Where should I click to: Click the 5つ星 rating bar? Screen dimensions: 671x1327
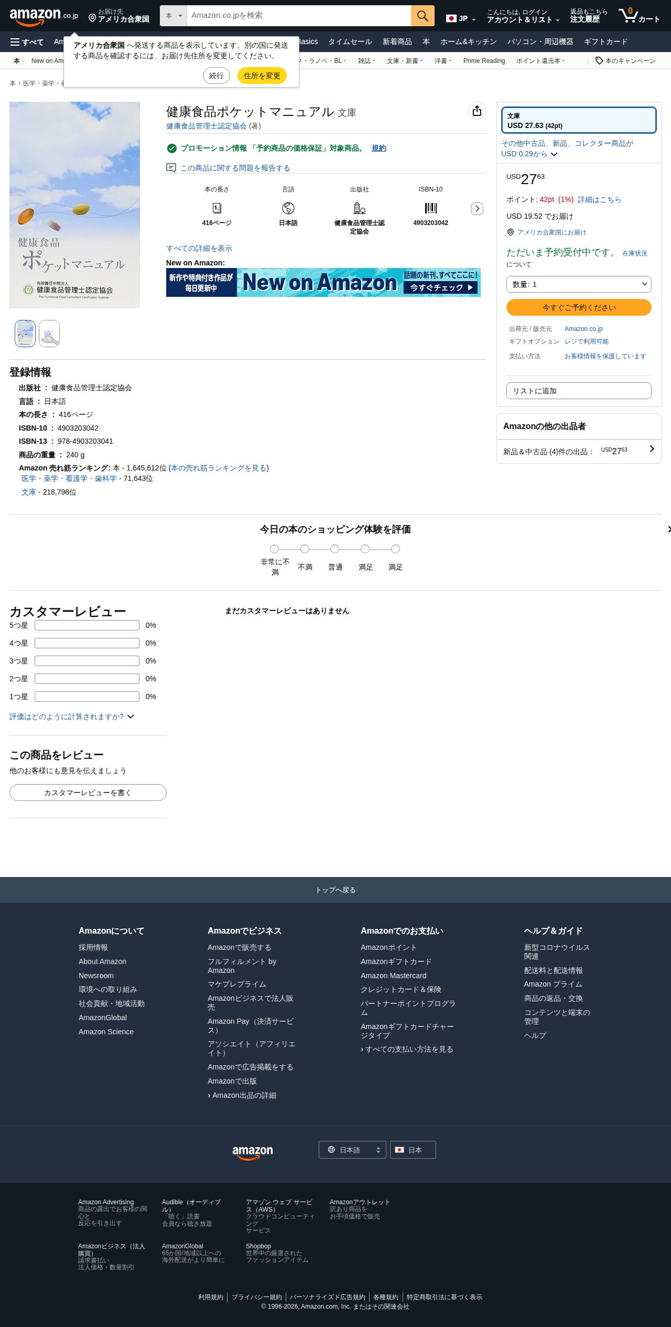click(x=87, y=625)
